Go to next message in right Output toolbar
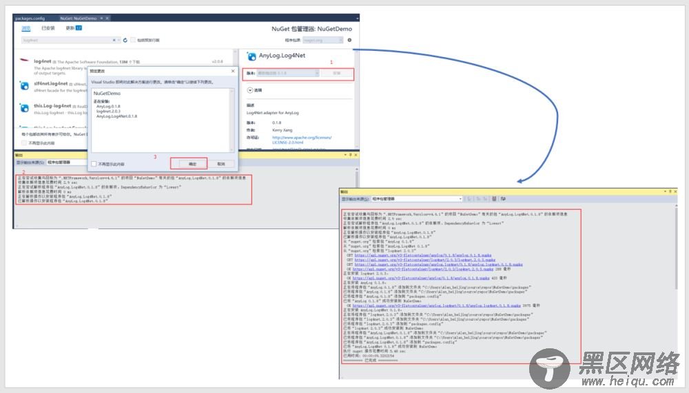 (x=485, y=199)
